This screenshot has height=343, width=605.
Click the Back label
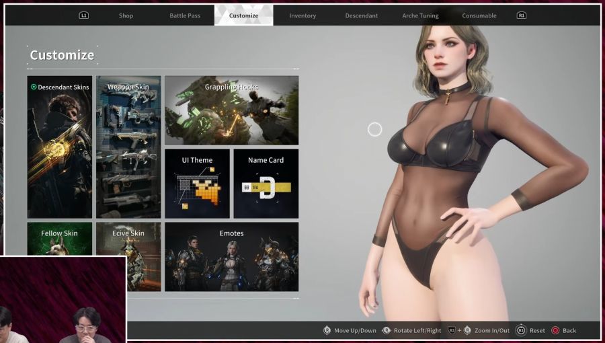click(569, 331)
